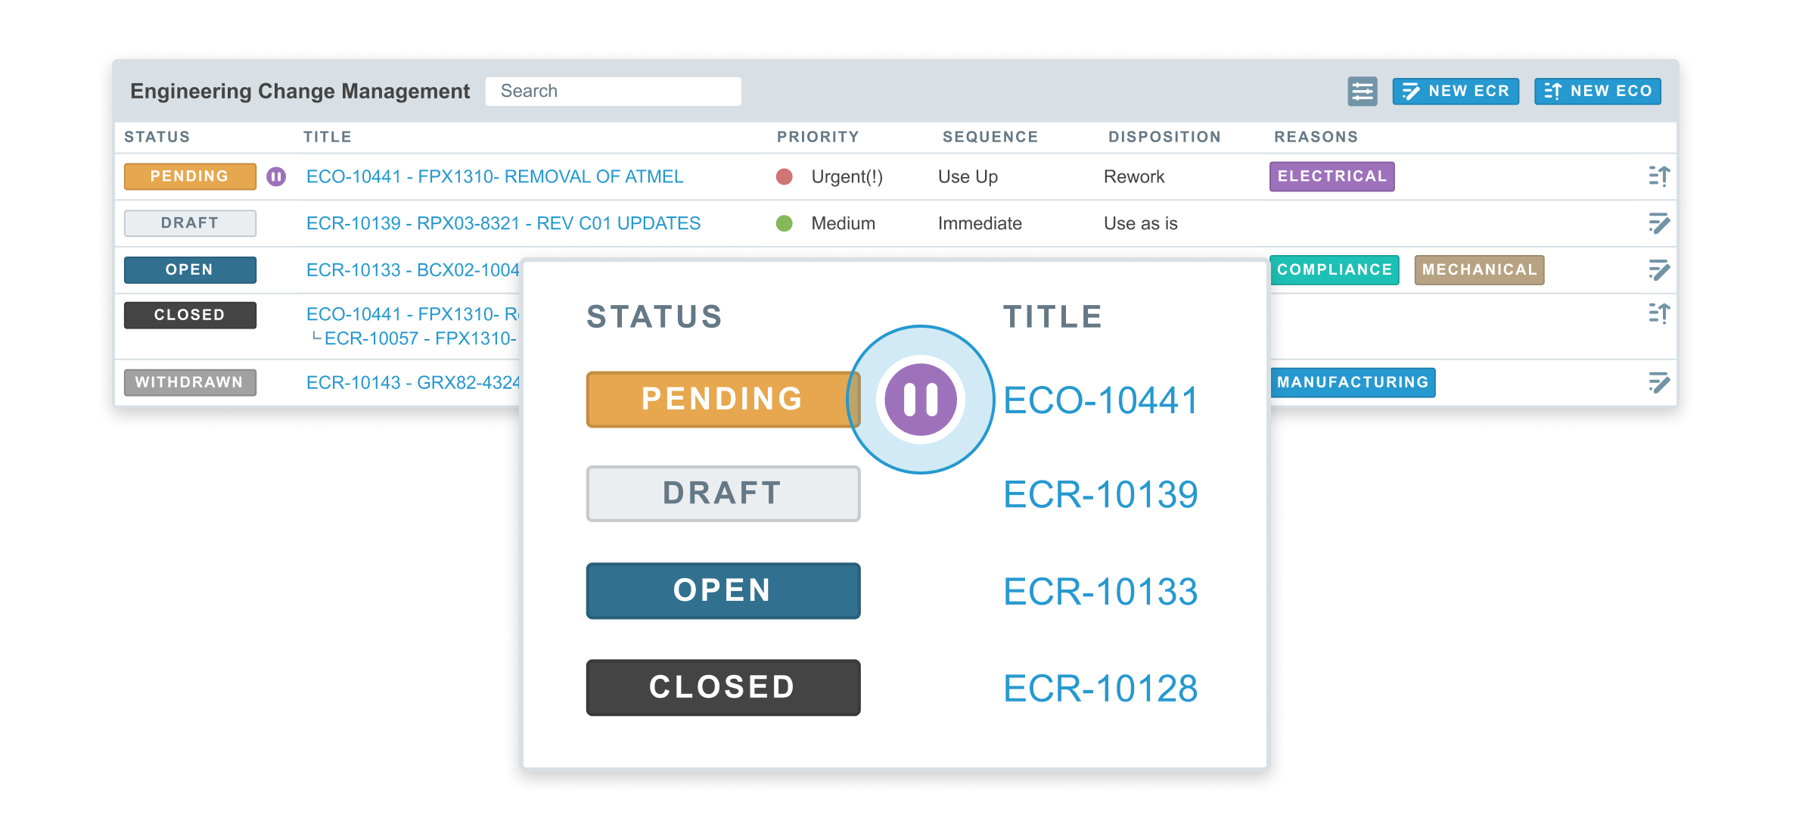Click the filter settings sliders icon
The width and height of the screenshot is (1793, 834).
[1362, 92]
